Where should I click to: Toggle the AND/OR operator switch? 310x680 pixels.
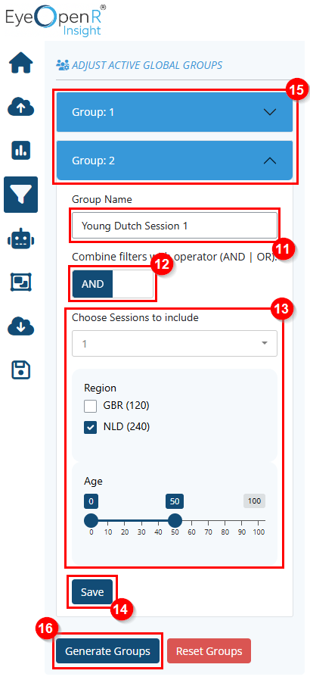click(113, 285)
